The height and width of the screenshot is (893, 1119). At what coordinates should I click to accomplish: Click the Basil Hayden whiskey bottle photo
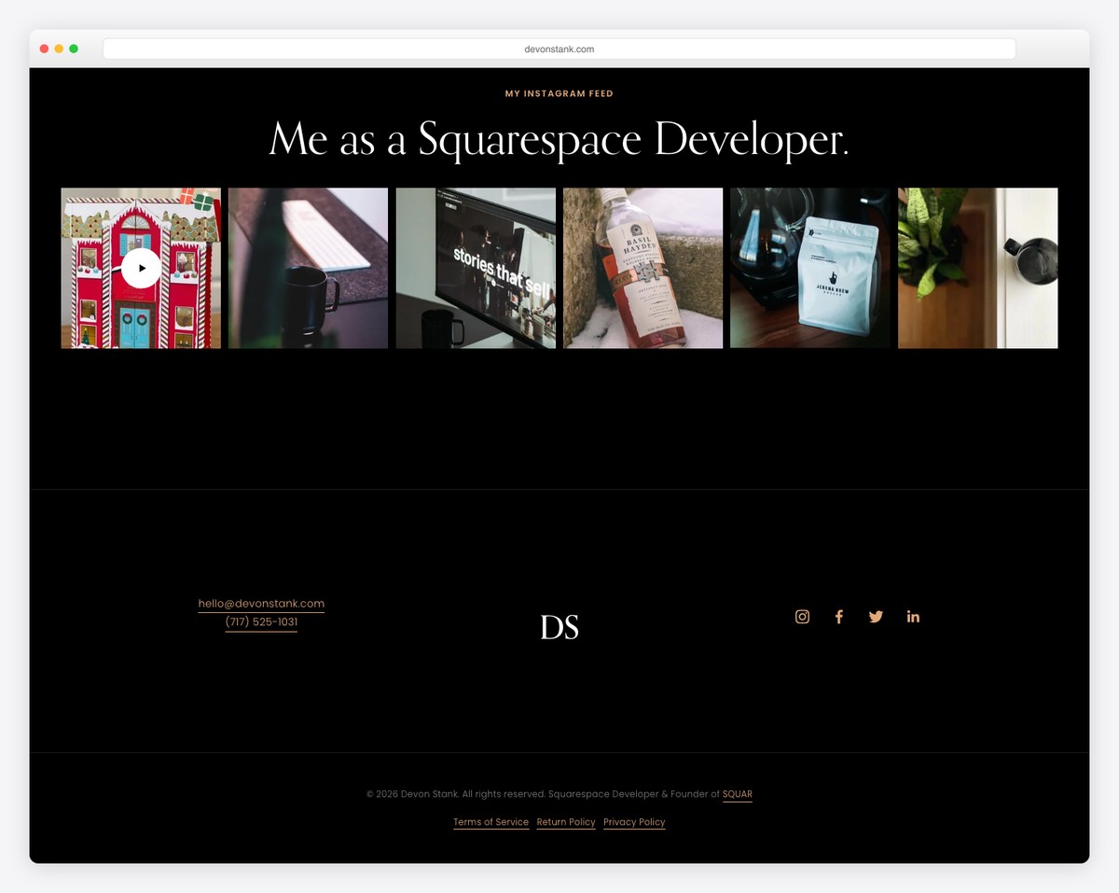coord(642,268)
